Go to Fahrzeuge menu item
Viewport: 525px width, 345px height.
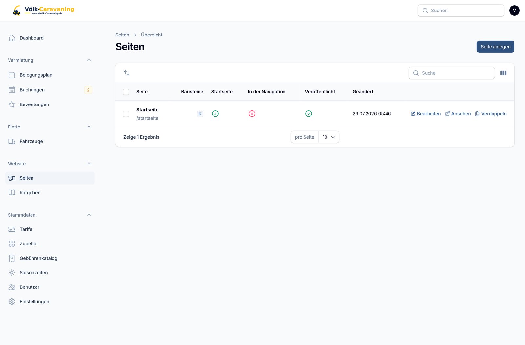click(x=50, y=141)
